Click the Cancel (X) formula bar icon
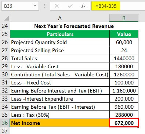 [x=57, y=6]
